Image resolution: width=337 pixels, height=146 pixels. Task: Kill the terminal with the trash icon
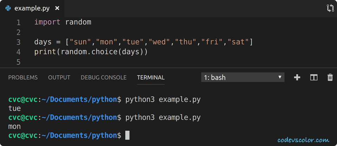coord(330,77)
